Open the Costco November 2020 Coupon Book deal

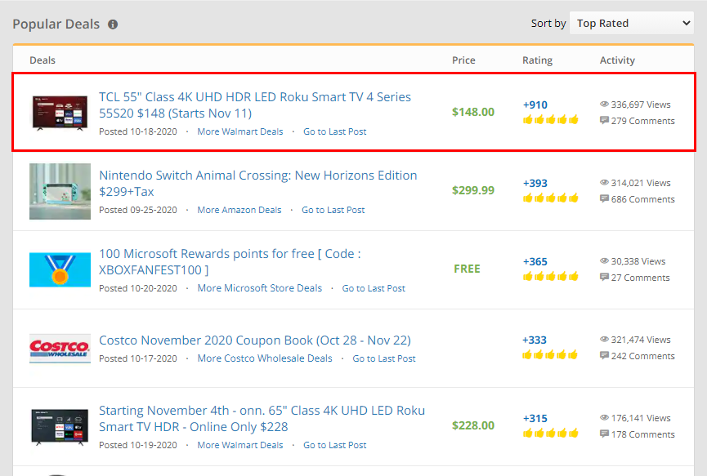[x=255, y=340]
